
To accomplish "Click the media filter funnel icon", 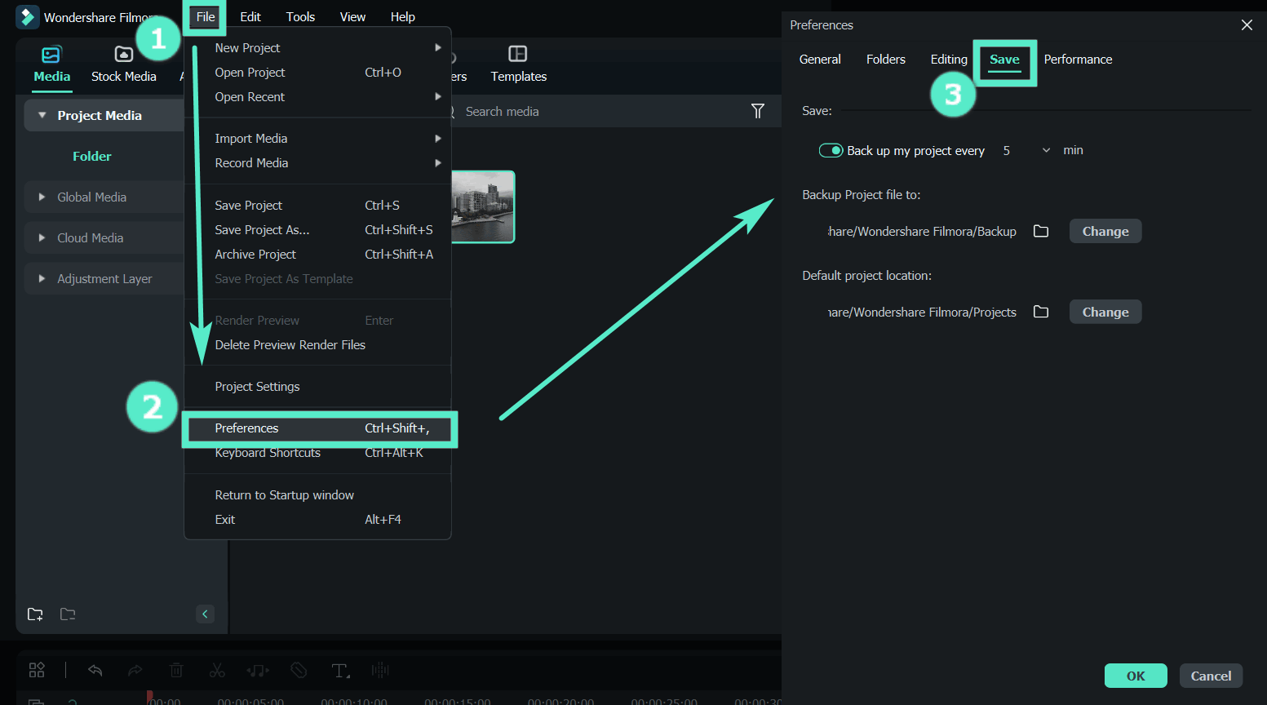I will (x=758, y=111).
